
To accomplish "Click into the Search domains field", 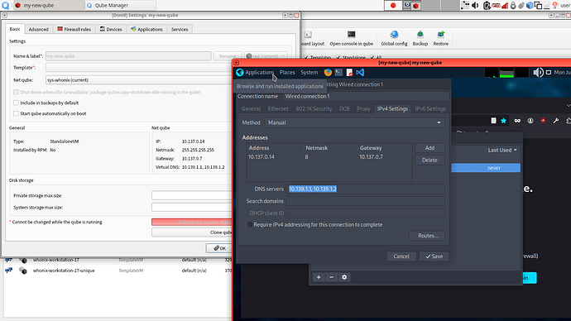I will pyautogui.click(x=366, y=201).
